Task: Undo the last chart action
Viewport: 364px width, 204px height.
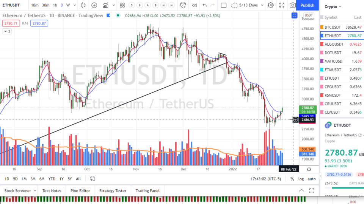Action: [205, 5]
